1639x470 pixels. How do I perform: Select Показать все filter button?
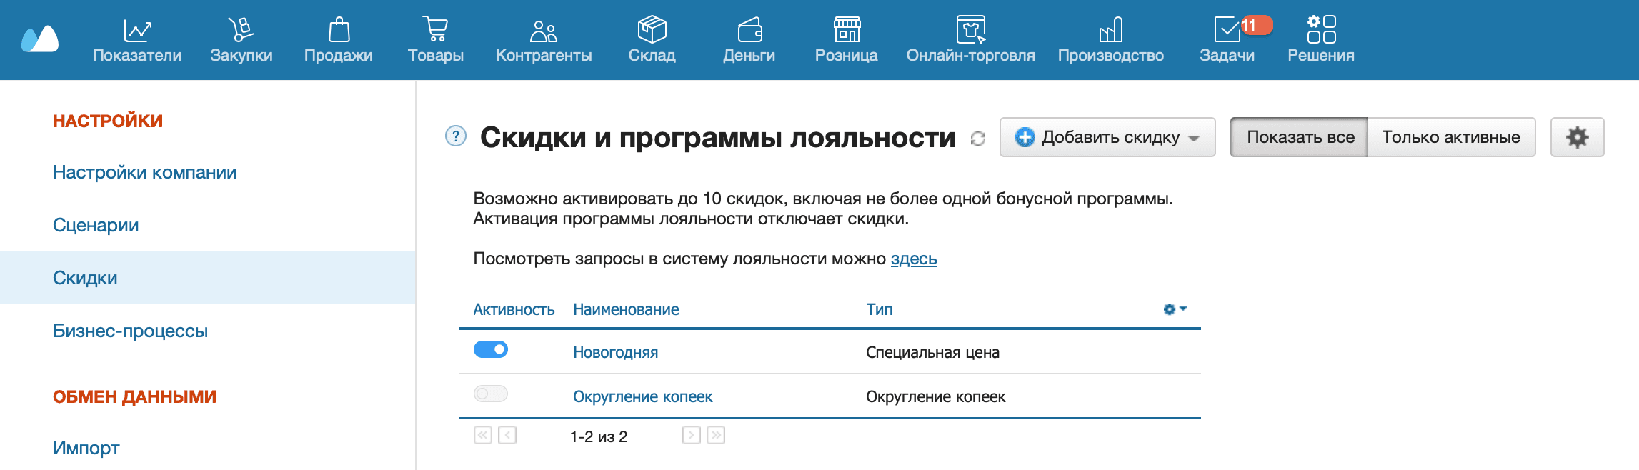click(1299, 137)
